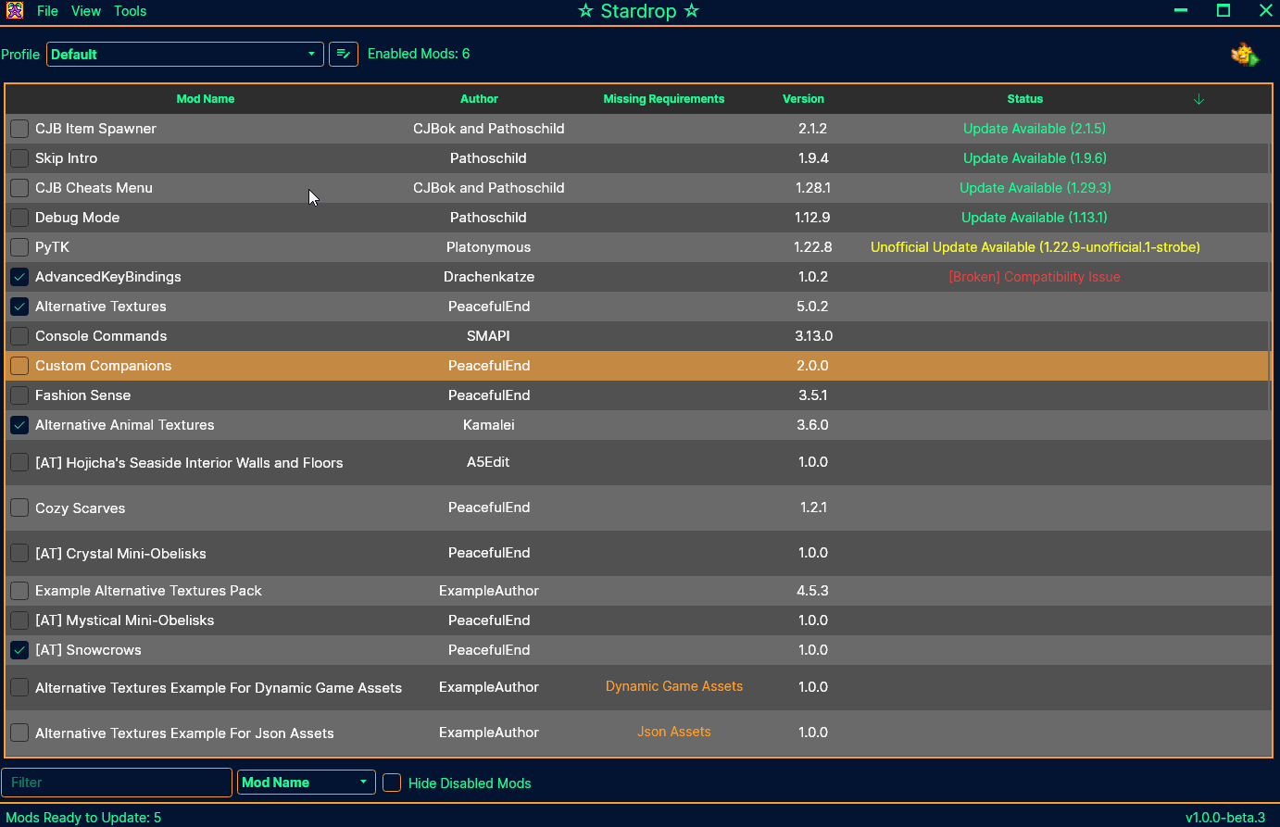Uncheck the Alternative Textures mod checkbox
Image resolution: width=1280 pixels, height=827 pixels.
tap(19, 307)
